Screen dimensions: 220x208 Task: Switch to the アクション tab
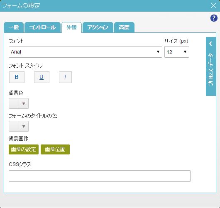coord(98,27)
